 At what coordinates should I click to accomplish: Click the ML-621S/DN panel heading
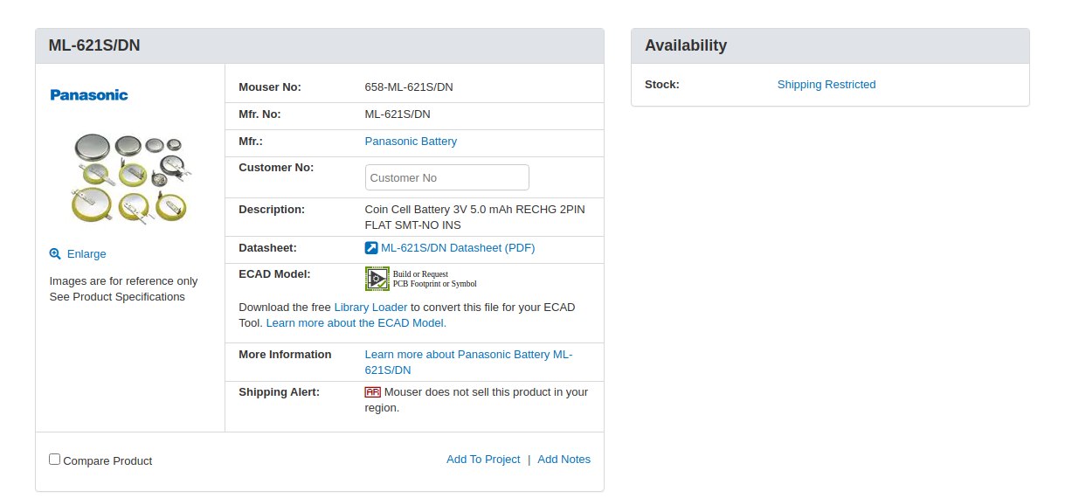[x=94, y=46]
